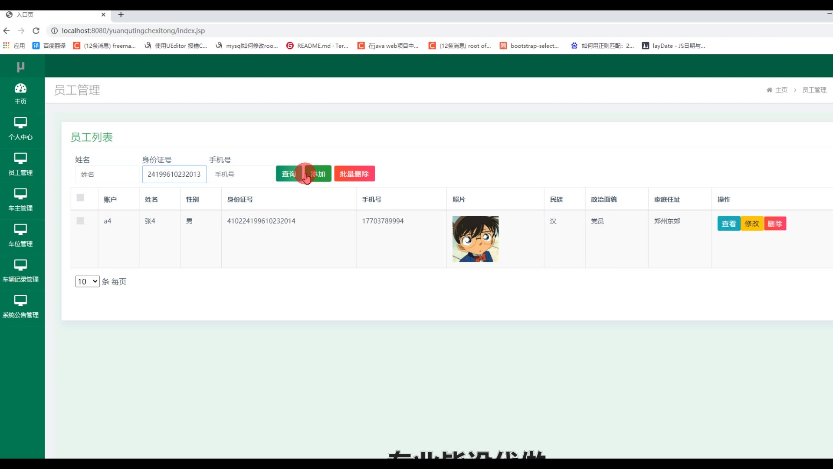Click the 查看 button for 张4
The width and height of the screenshot is (833, 469).
pos(728,224)
